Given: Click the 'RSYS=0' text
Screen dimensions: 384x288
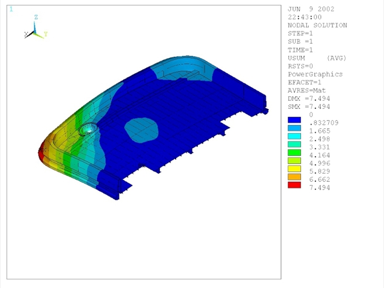Looking at the screenshot, I should pyautogui.click(x=300, y=66).
